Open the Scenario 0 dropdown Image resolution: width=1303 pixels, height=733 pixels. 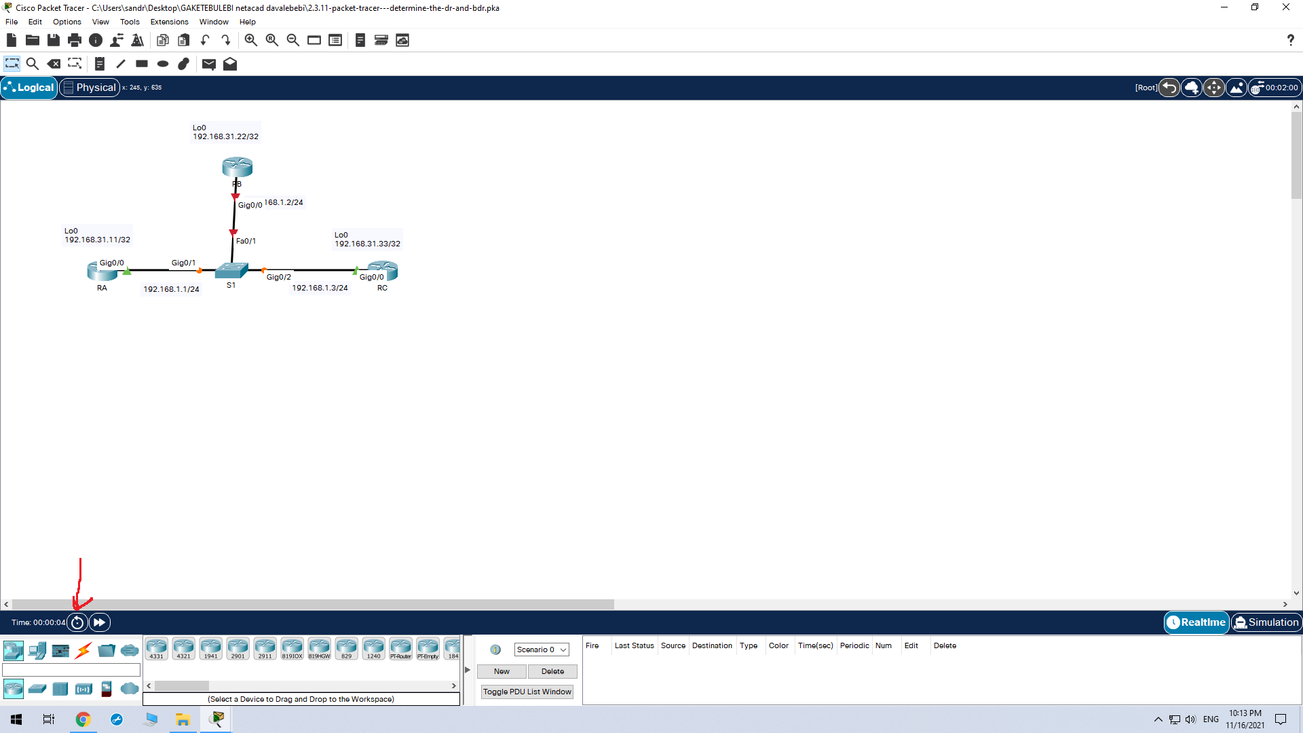pyautogui.click(x=542, y=650)
